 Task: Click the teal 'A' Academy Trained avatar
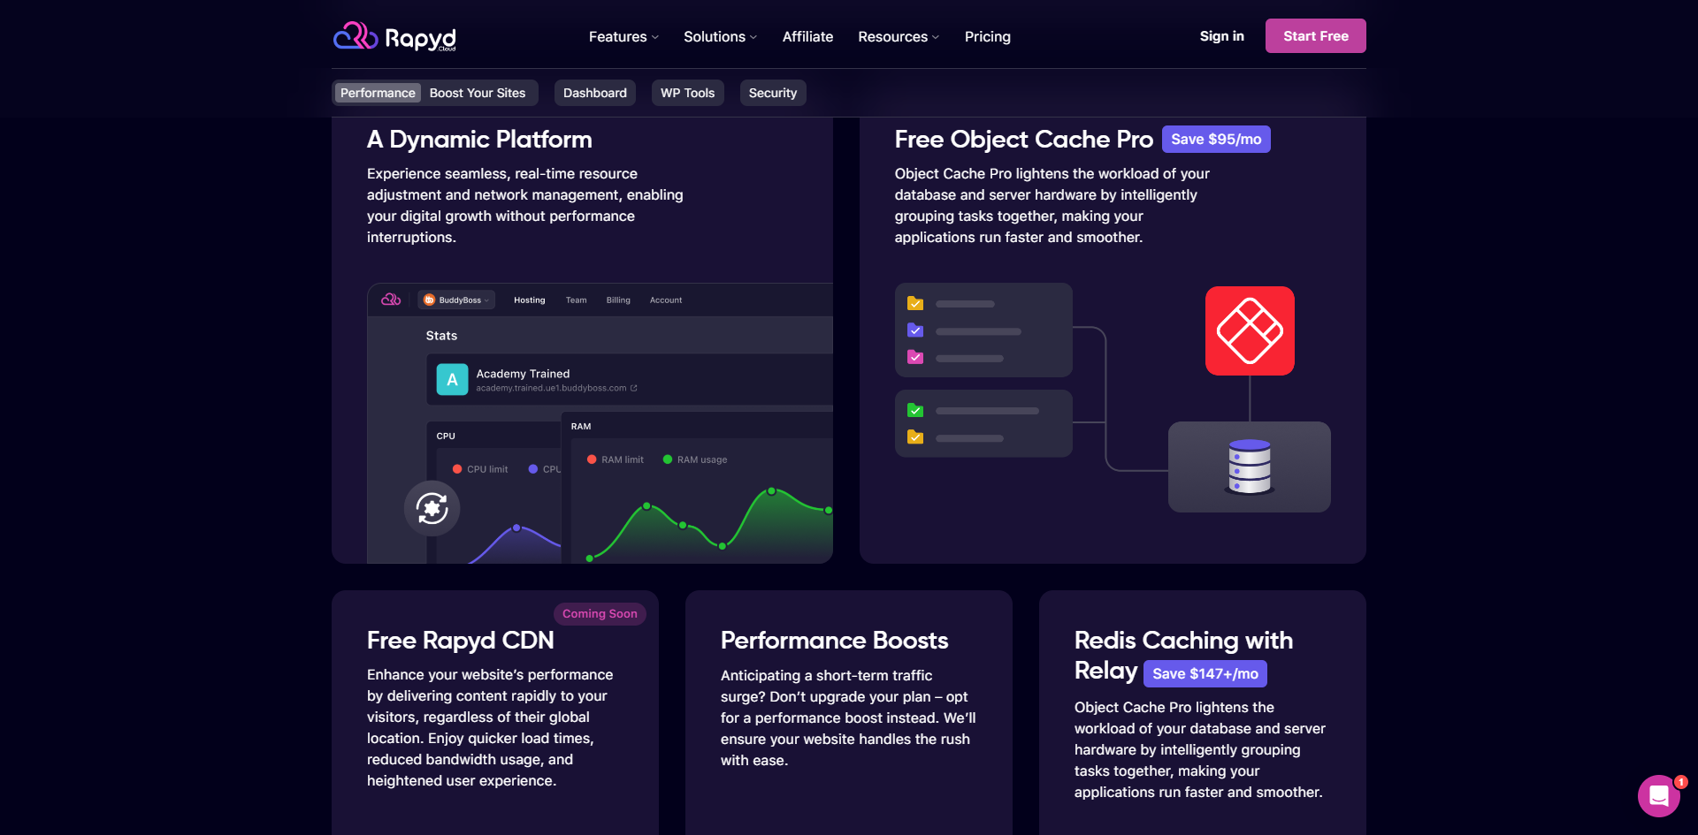pyautogui.click(x=452, y=380)
